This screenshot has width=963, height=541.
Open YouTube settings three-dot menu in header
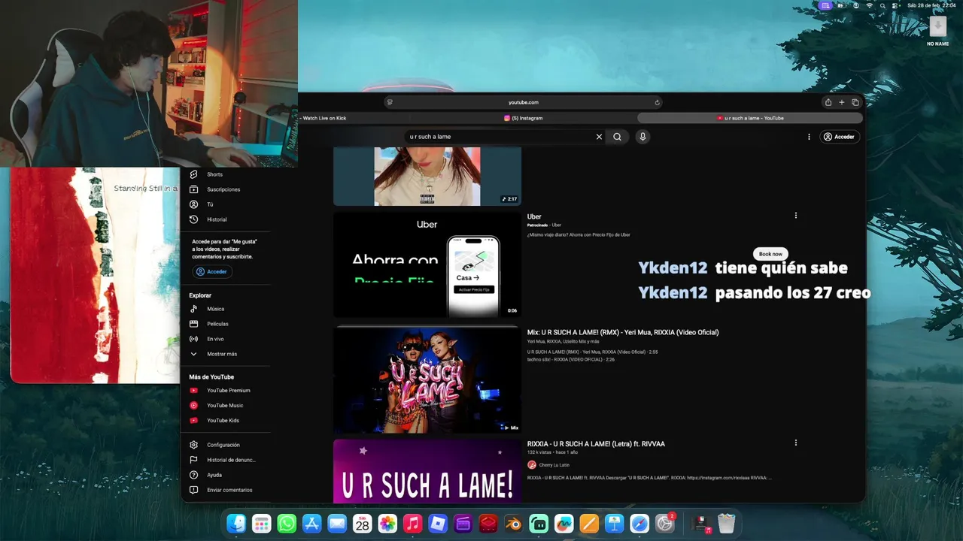point(809,137)
